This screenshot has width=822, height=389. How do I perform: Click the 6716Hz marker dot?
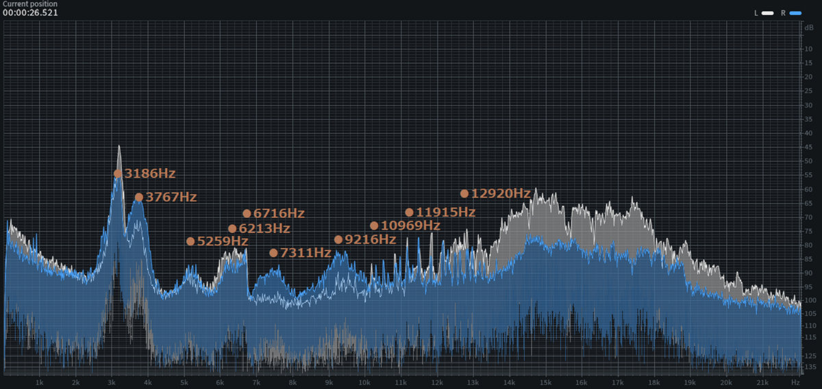pos(247,213)
